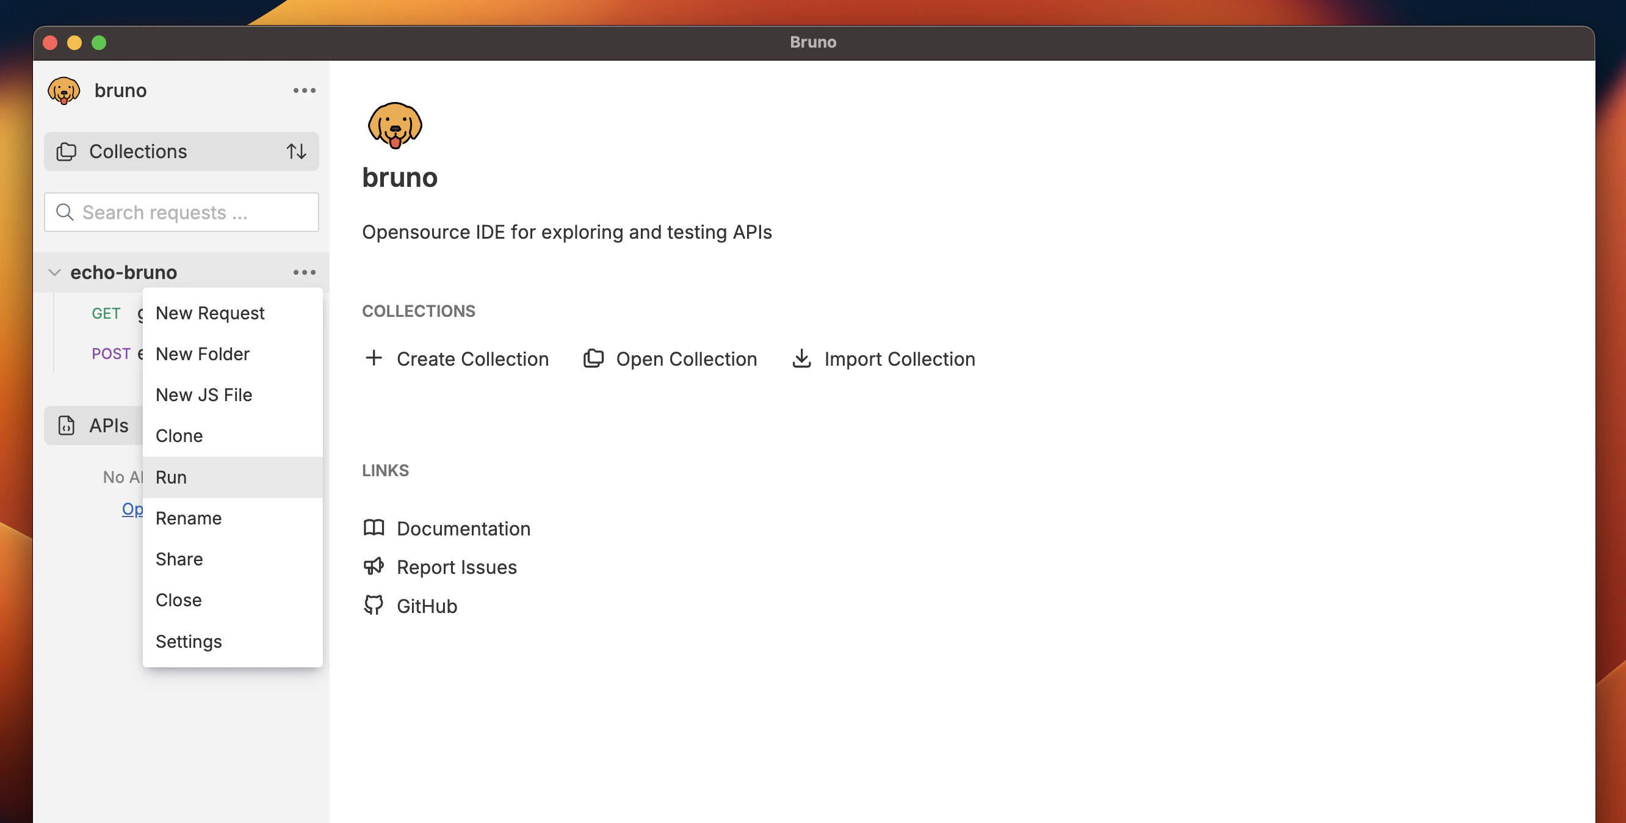Click the echo-bruno three-dot options icon
The width and height of the screenshot is (1626, 823).
point(304,272)
